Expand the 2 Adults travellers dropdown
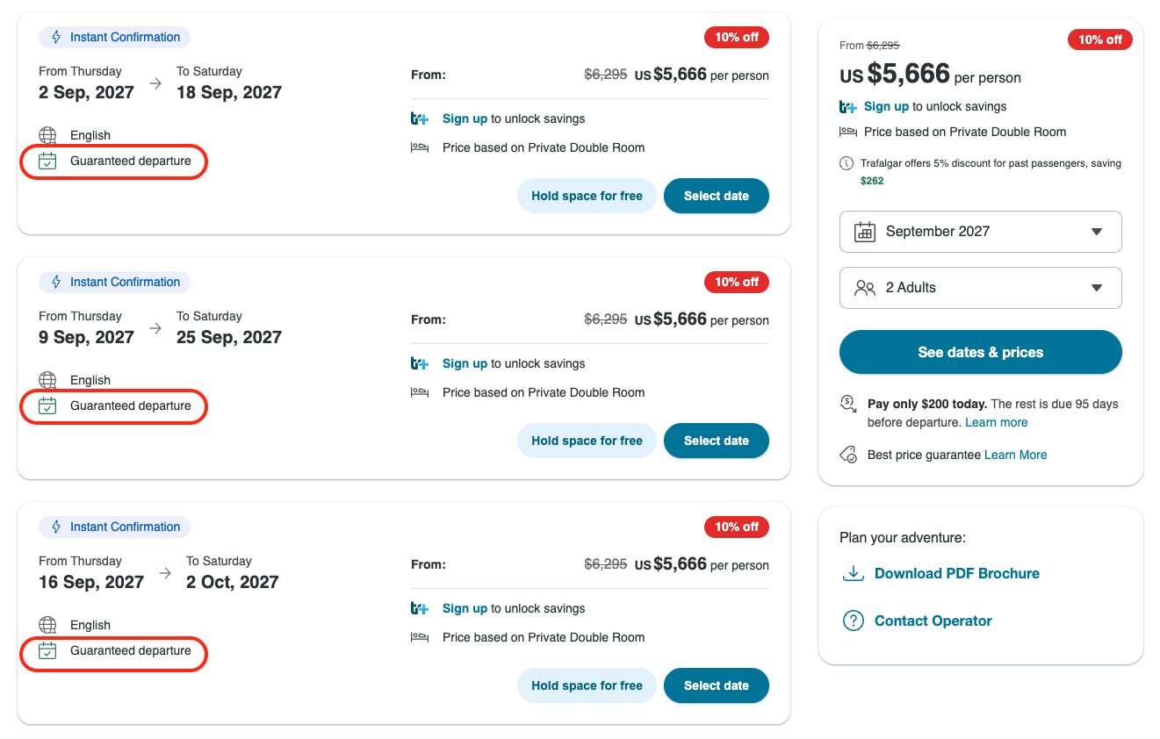 click(981, 288)
